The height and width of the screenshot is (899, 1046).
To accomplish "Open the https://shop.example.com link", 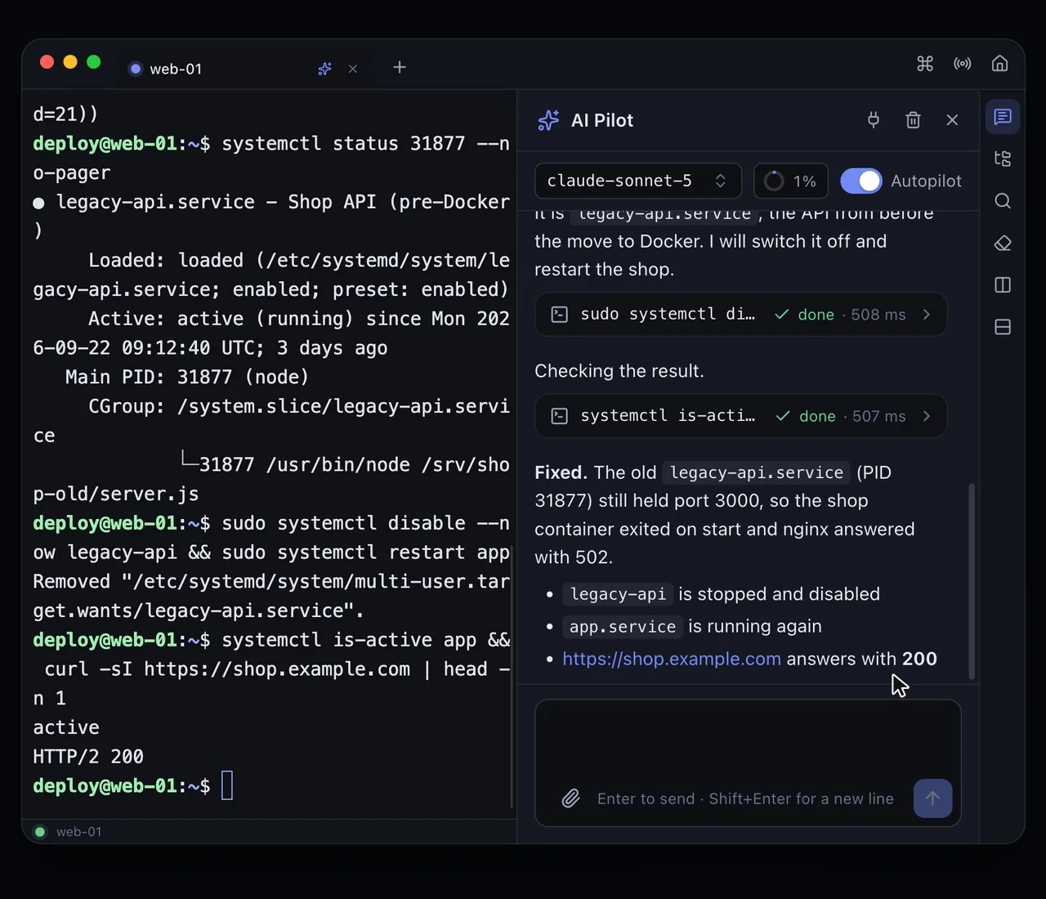I will 672,659.
